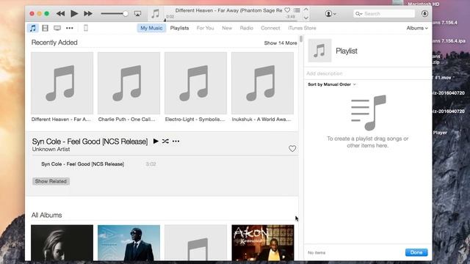Open the Albums view dropdown
This screenshot has width=470, height=264.
click(417, 28)
